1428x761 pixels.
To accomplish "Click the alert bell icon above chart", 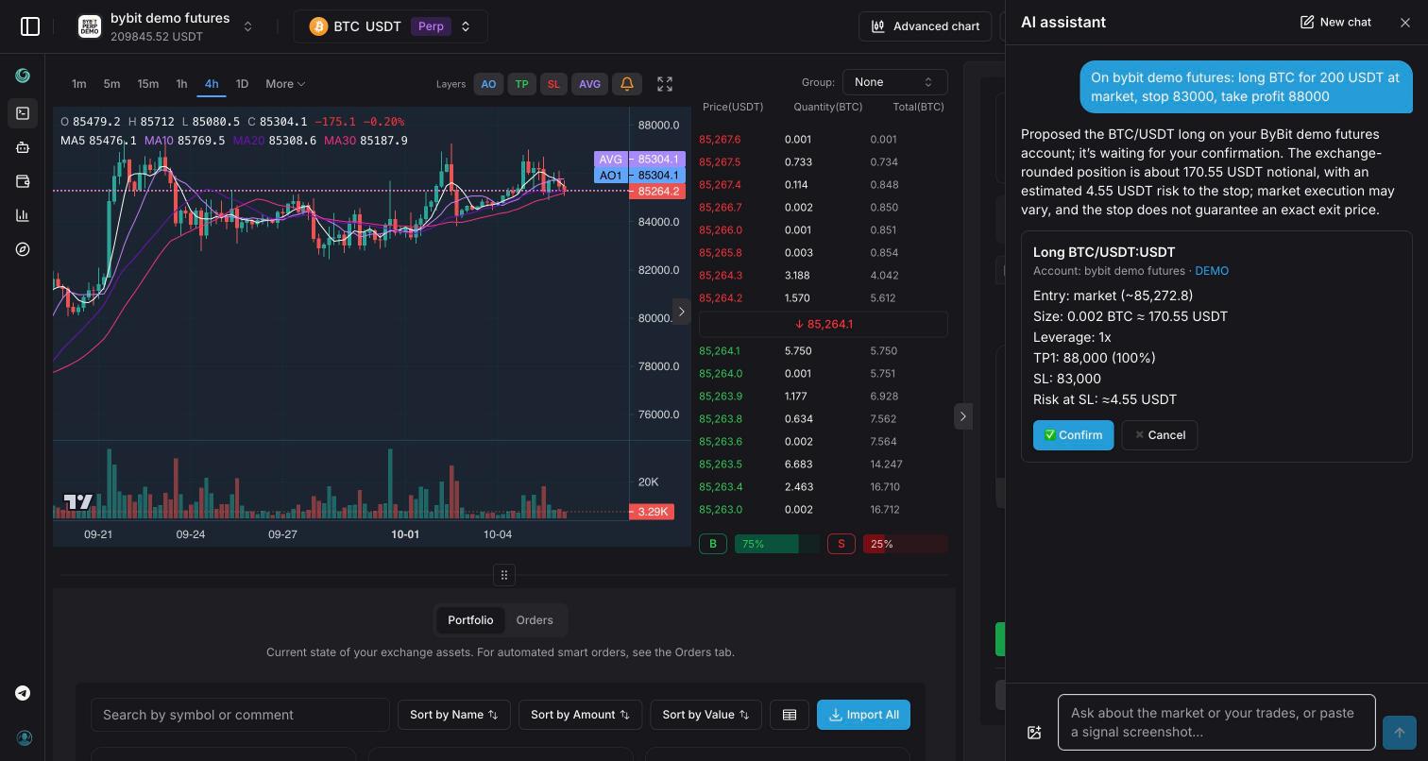I will [x=627, y=84].
